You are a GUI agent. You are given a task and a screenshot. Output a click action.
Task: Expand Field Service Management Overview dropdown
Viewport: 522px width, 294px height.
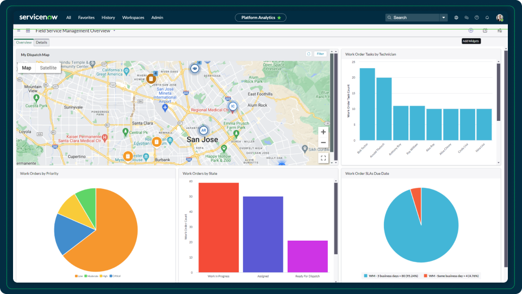tap(115, 31)
